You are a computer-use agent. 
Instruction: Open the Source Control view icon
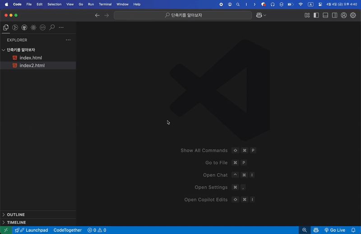15,27
